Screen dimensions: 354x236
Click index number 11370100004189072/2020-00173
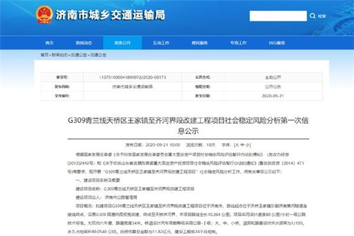click(133, 77)
